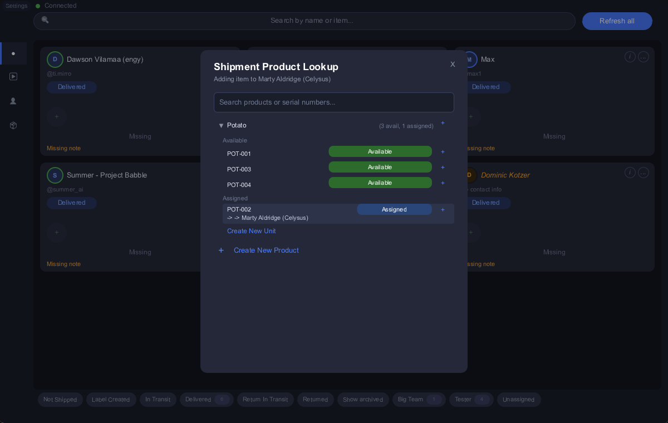Click plus icon on Potato product row

(443, 123)
